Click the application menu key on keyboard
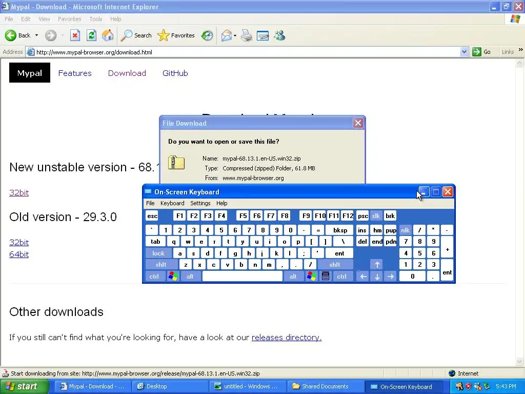Viewport: 525px width, 394px height. click(326, 277)
